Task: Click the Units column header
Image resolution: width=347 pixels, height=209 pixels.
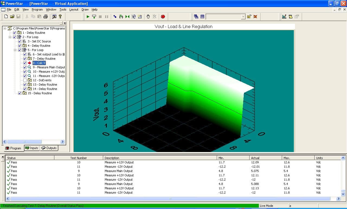Action: tap(327, 158)
